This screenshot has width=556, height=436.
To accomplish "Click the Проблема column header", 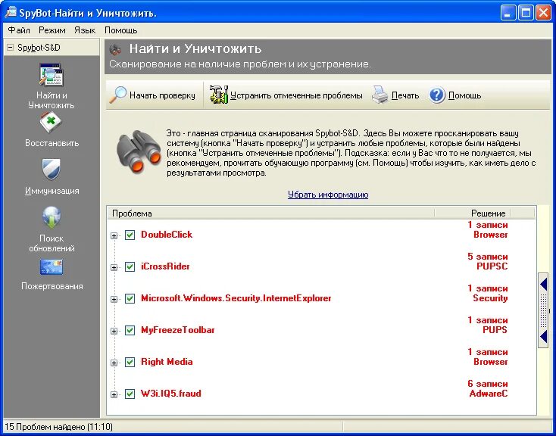I will coord(270,213).
